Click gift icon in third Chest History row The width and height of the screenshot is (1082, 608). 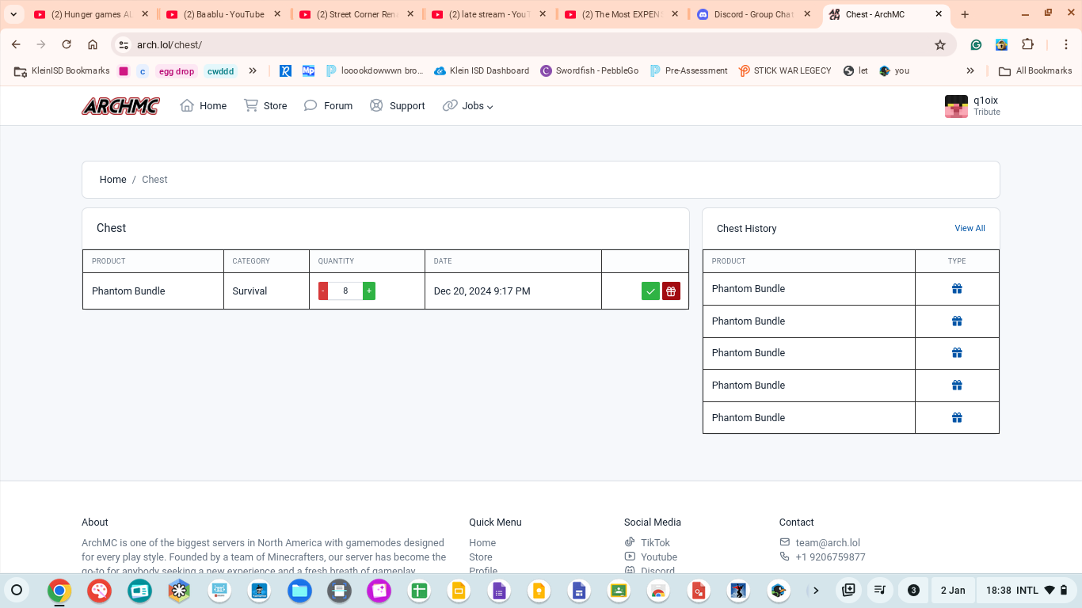[957, 353]
